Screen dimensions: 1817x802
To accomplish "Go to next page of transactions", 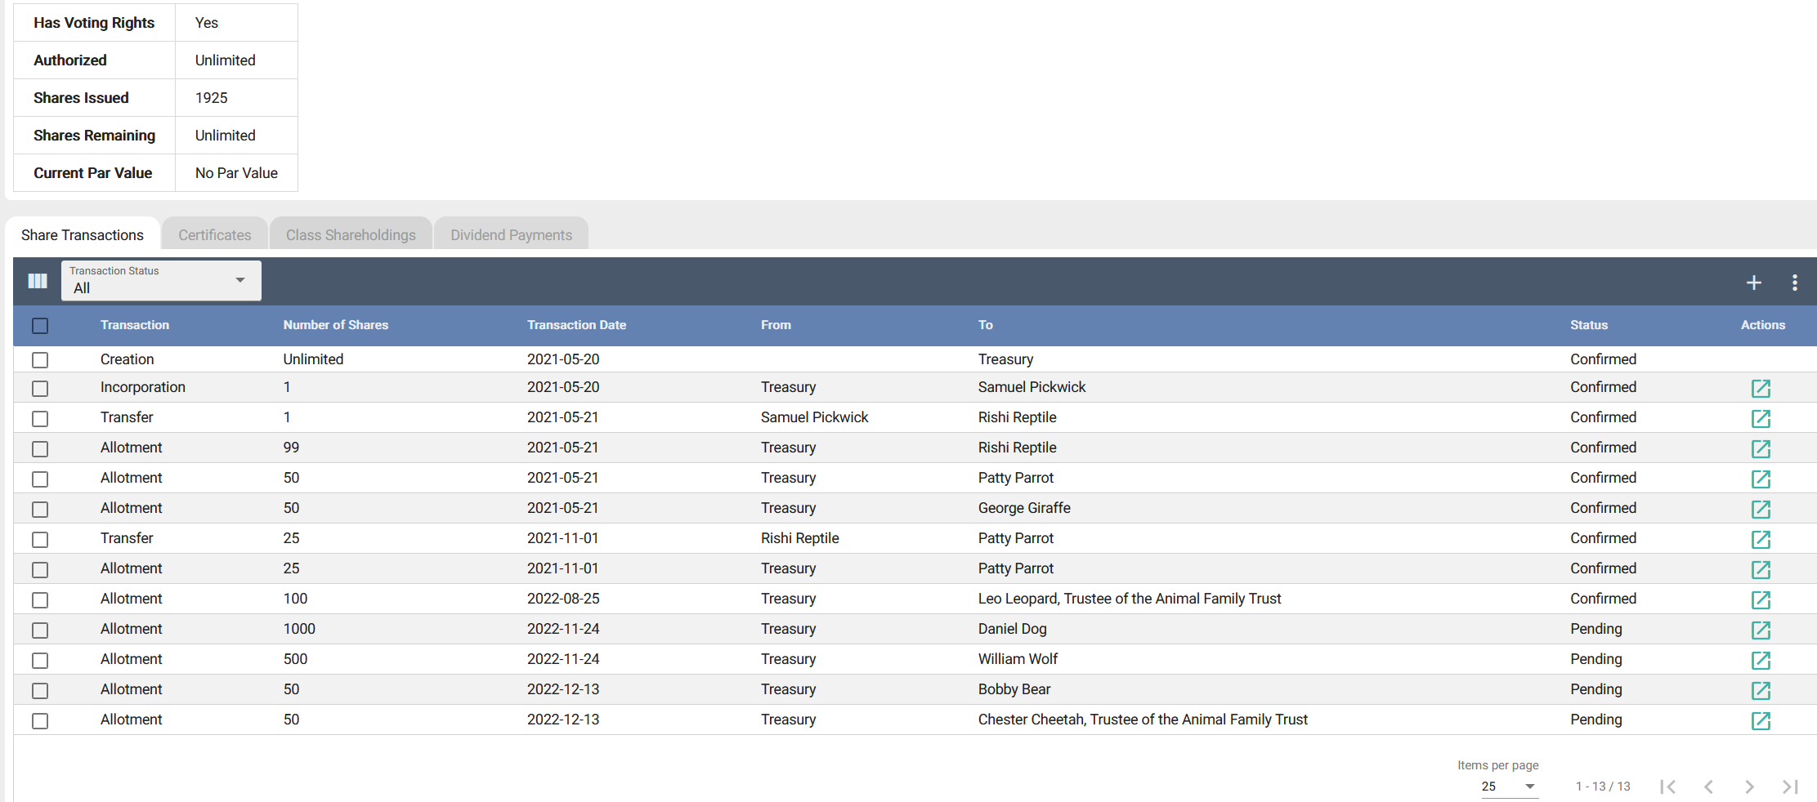I will (1748, 786).
